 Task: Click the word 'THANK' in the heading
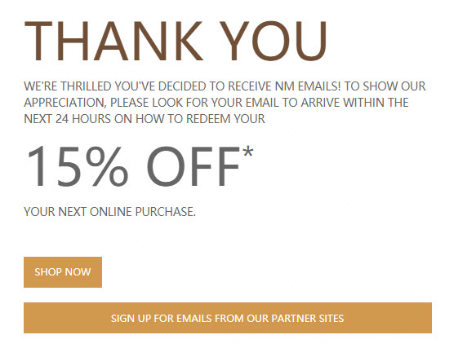click(x=113, y=41)
